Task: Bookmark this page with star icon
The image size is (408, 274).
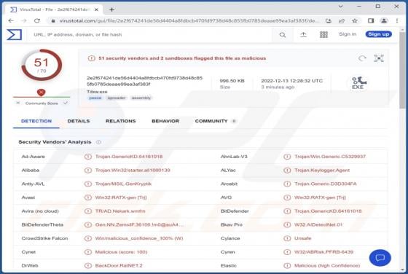Action: coord(354,20)
